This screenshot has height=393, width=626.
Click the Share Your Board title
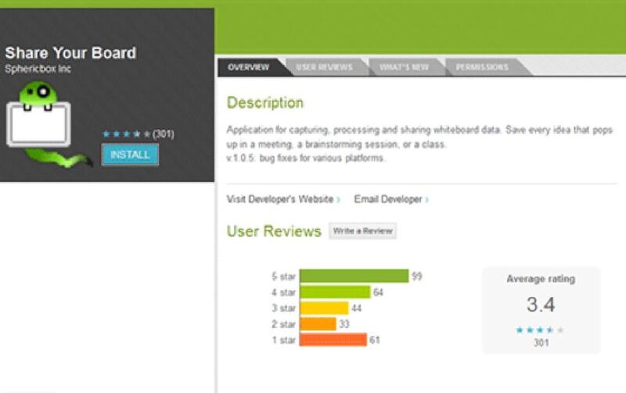(70, 53)
